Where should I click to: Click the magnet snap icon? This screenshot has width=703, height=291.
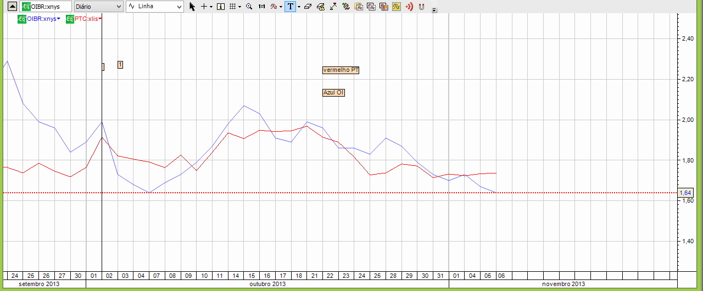[x=422, y=7]
